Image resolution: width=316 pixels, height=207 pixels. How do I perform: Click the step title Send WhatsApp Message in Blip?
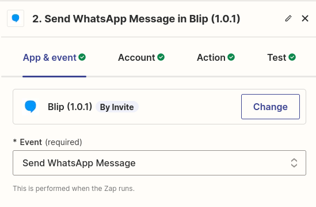(x=136, y=19)
